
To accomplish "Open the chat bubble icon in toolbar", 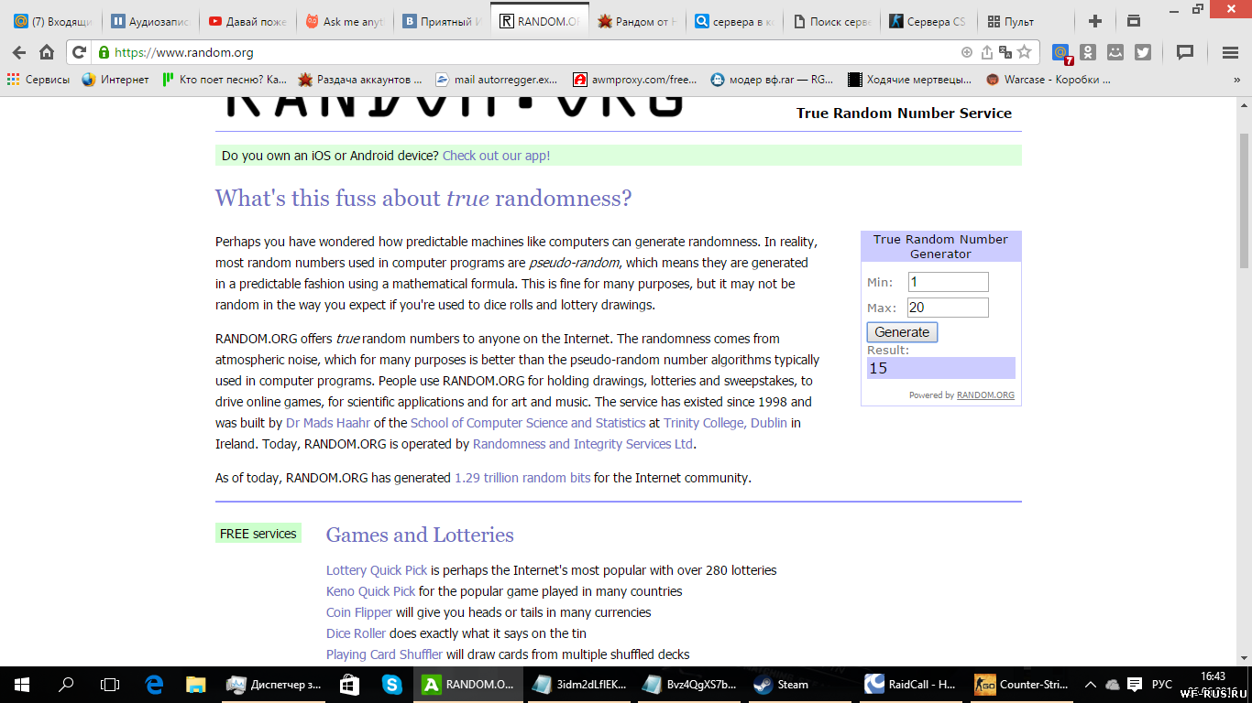I will click(1185, 52).
